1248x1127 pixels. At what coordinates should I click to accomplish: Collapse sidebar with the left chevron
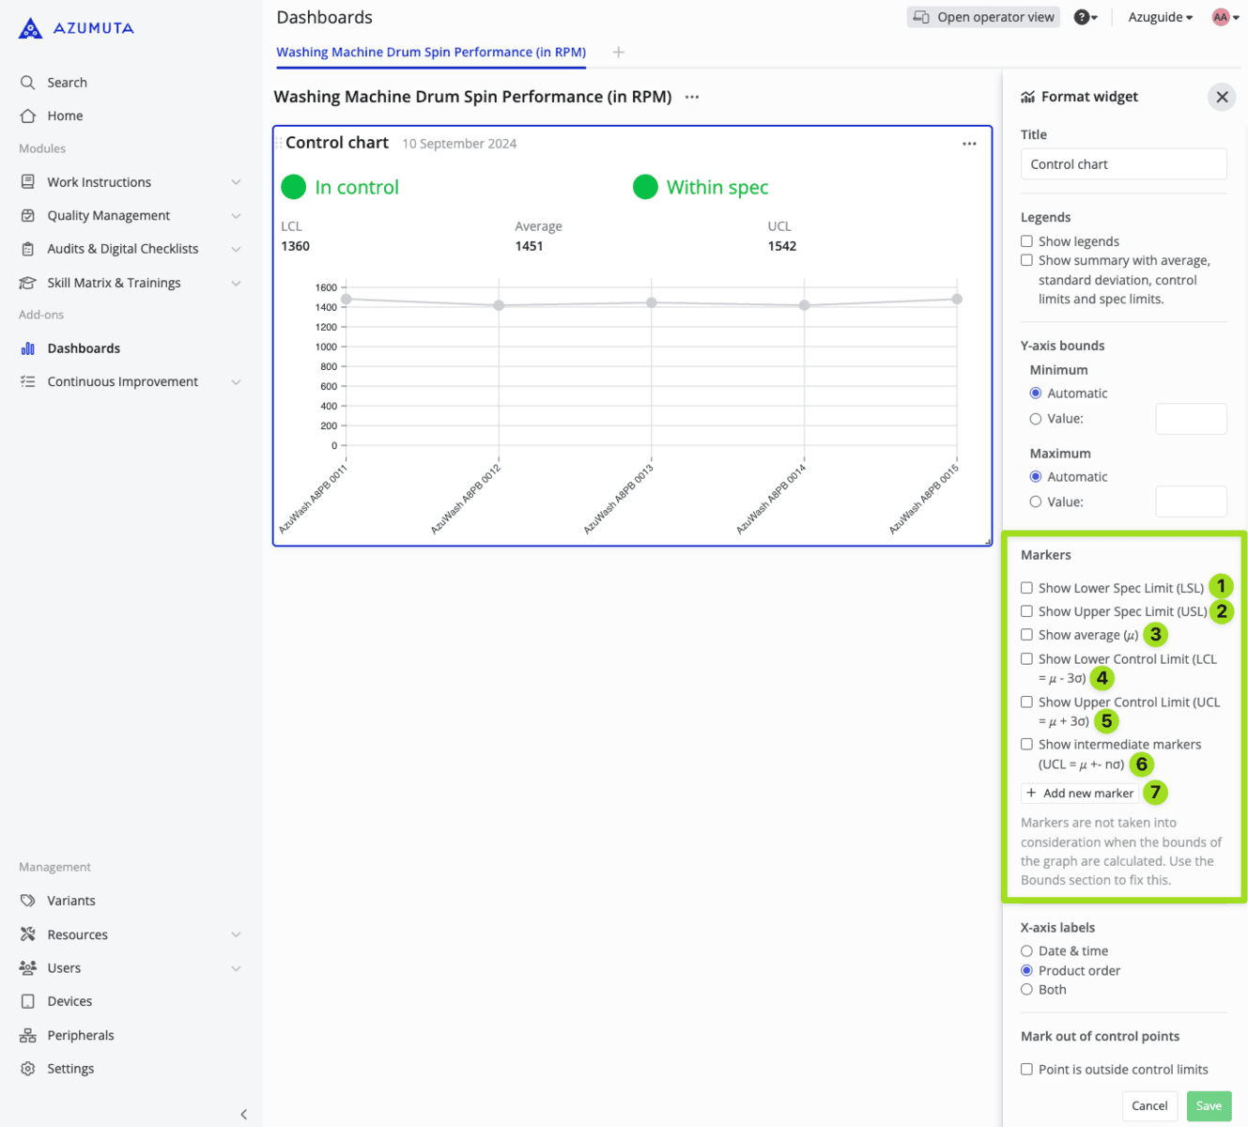click(x=243, y=1114)
